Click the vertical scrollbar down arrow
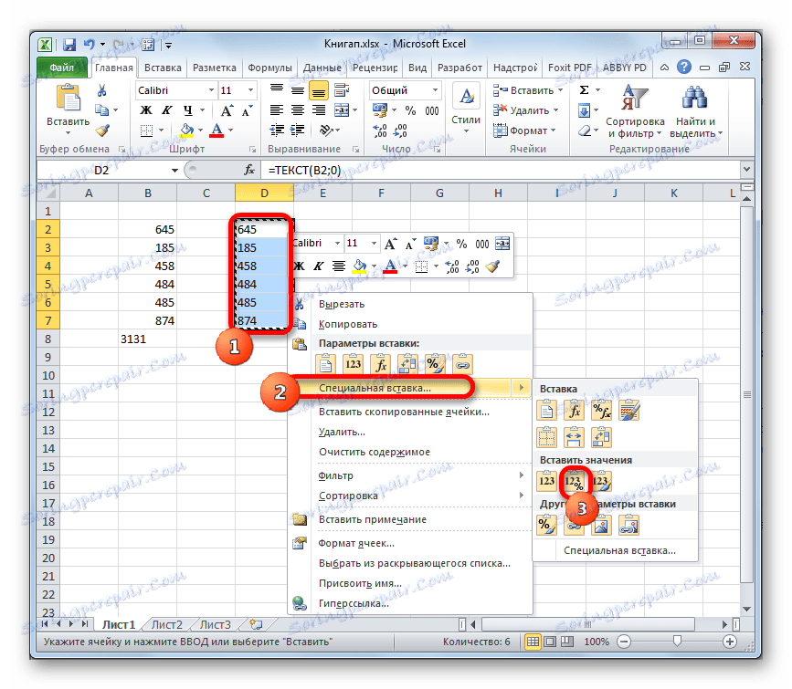The height and width of the screenshot is (689, 792). pos(746,609)
